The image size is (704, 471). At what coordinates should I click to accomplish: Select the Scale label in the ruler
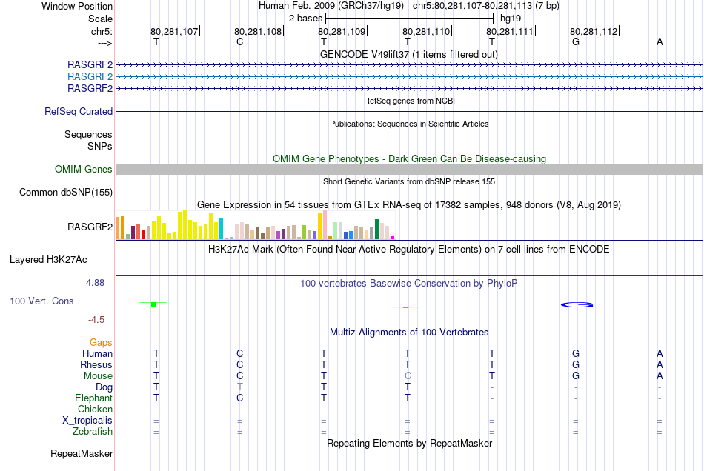click(100, 19)
